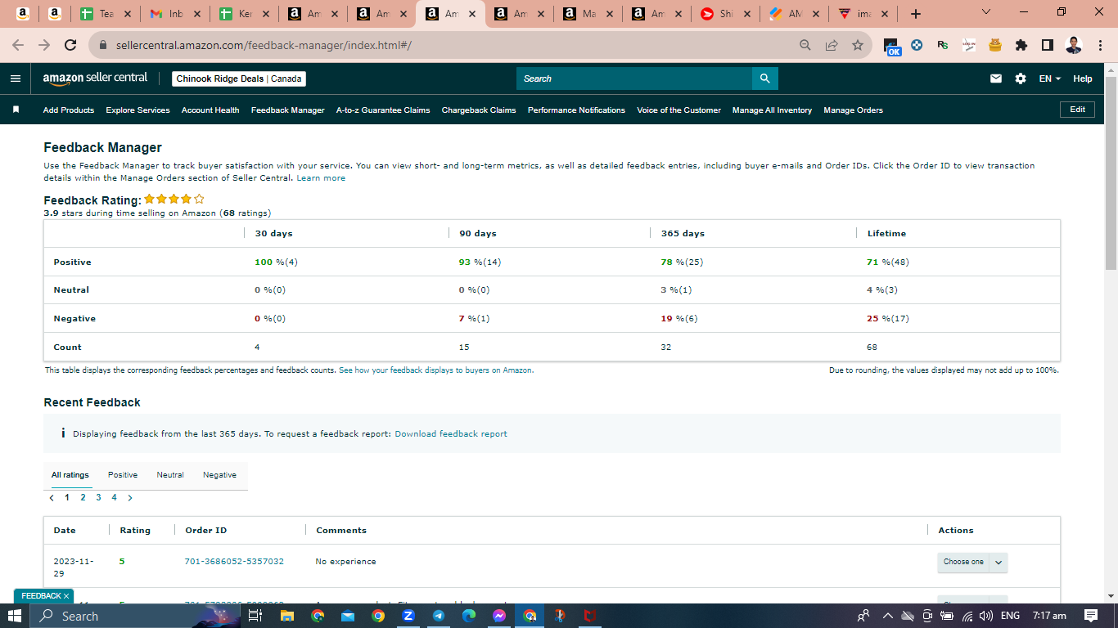1118x628 pixels.
Task: Expand the EN language dropdown
Action: click(1049, 78)
